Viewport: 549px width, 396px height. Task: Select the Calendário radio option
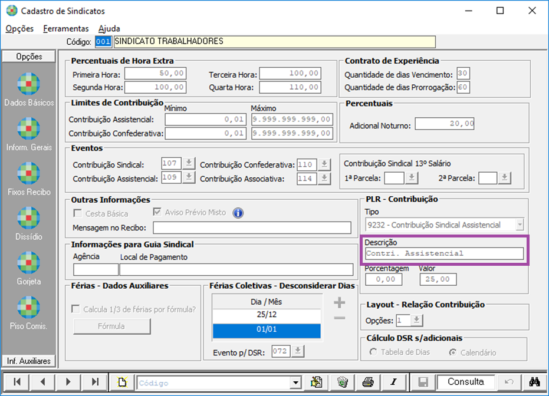453,352
